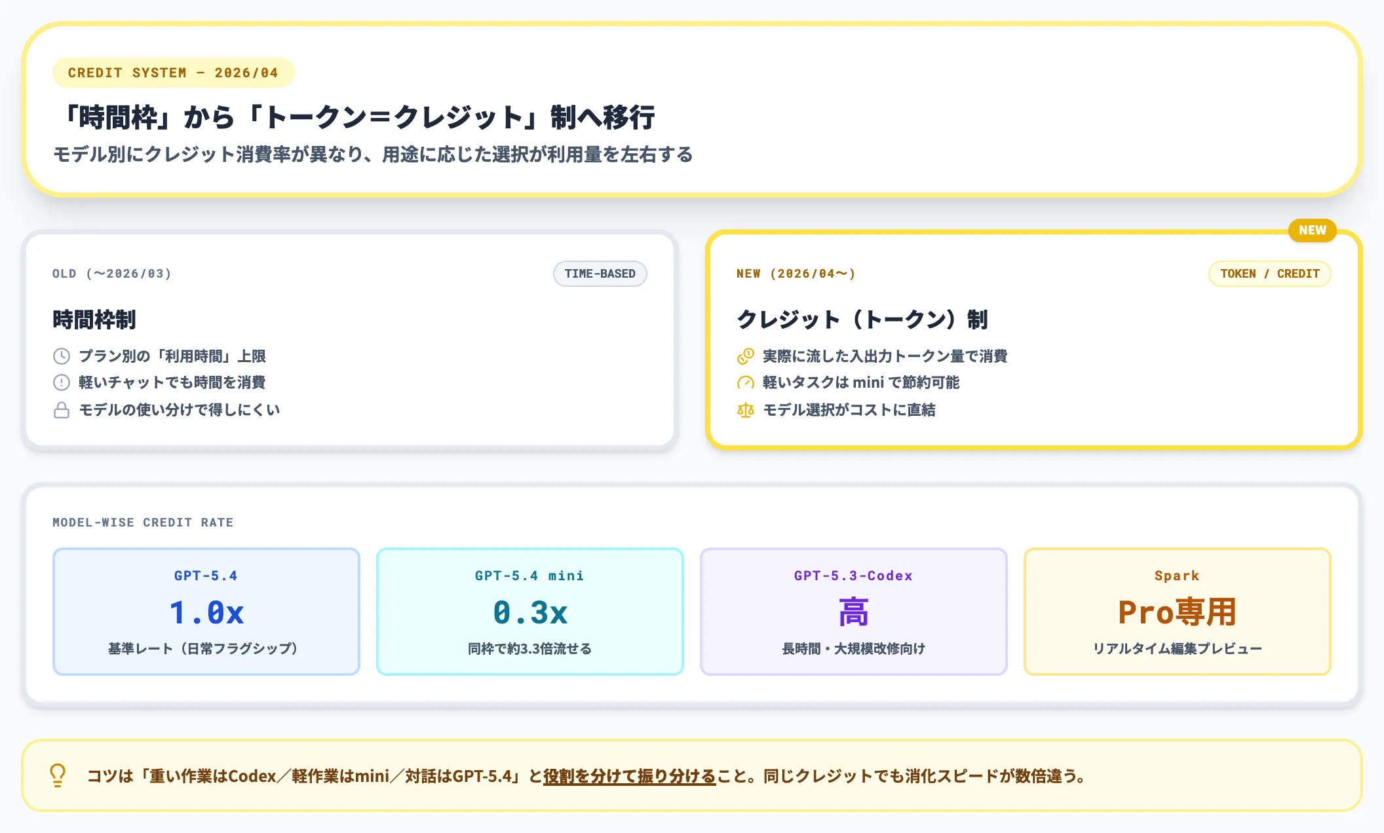The width and height of the screenshot is (1384, 833).
Task: Click the clock icon beside プラン別の利用時間上限
Action: tap(61, 356)
